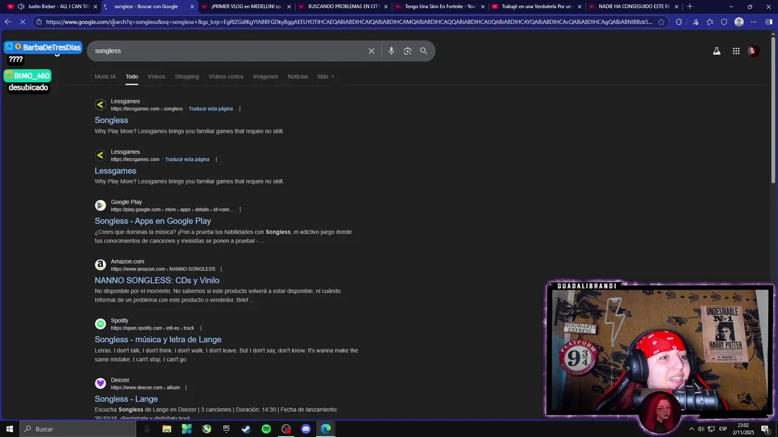Open Discord from the taskbar
Screen dimensions: 778x437
point(306,429)
